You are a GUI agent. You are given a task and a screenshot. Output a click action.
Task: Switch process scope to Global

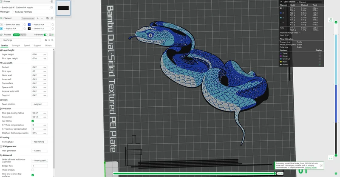16,35
